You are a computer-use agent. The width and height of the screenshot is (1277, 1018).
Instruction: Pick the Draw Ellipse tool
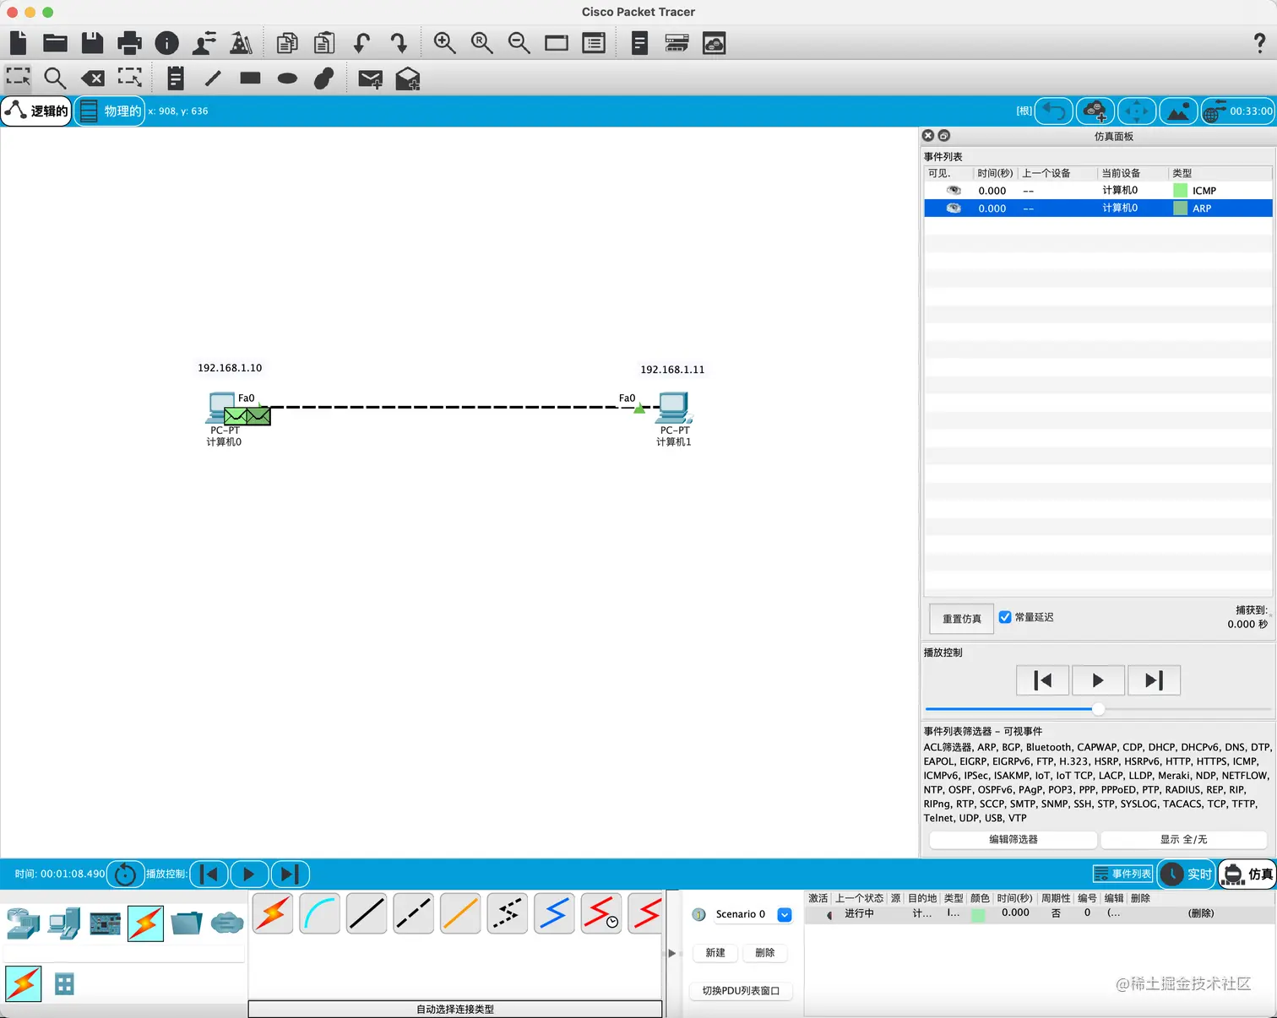pos(287,79)
